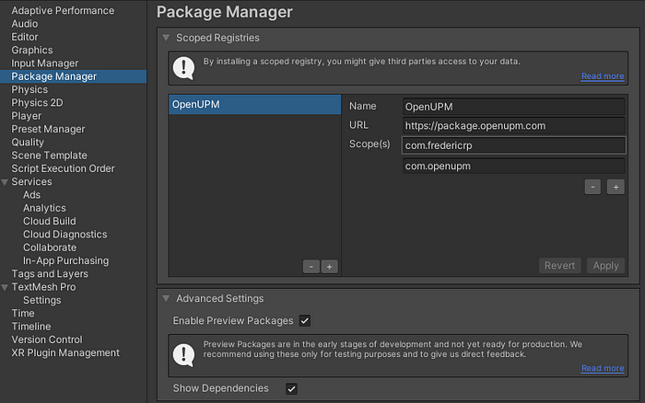Open Audio settings category
This screenshot has width=645, height=403.
25,24
